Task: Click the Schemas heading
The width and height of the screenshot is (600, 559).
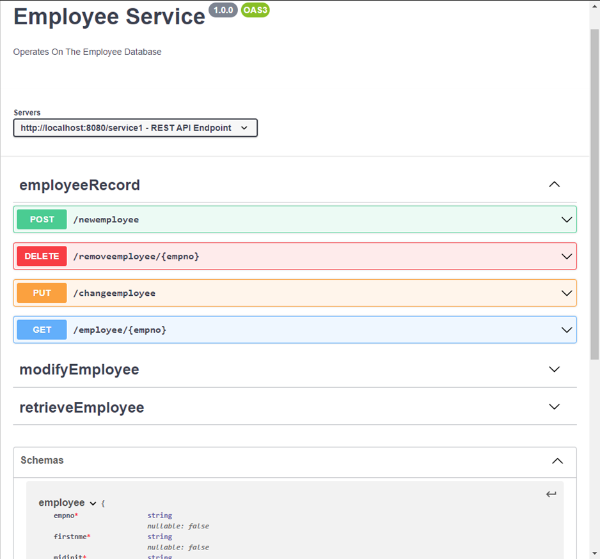Action: (42, 460)
